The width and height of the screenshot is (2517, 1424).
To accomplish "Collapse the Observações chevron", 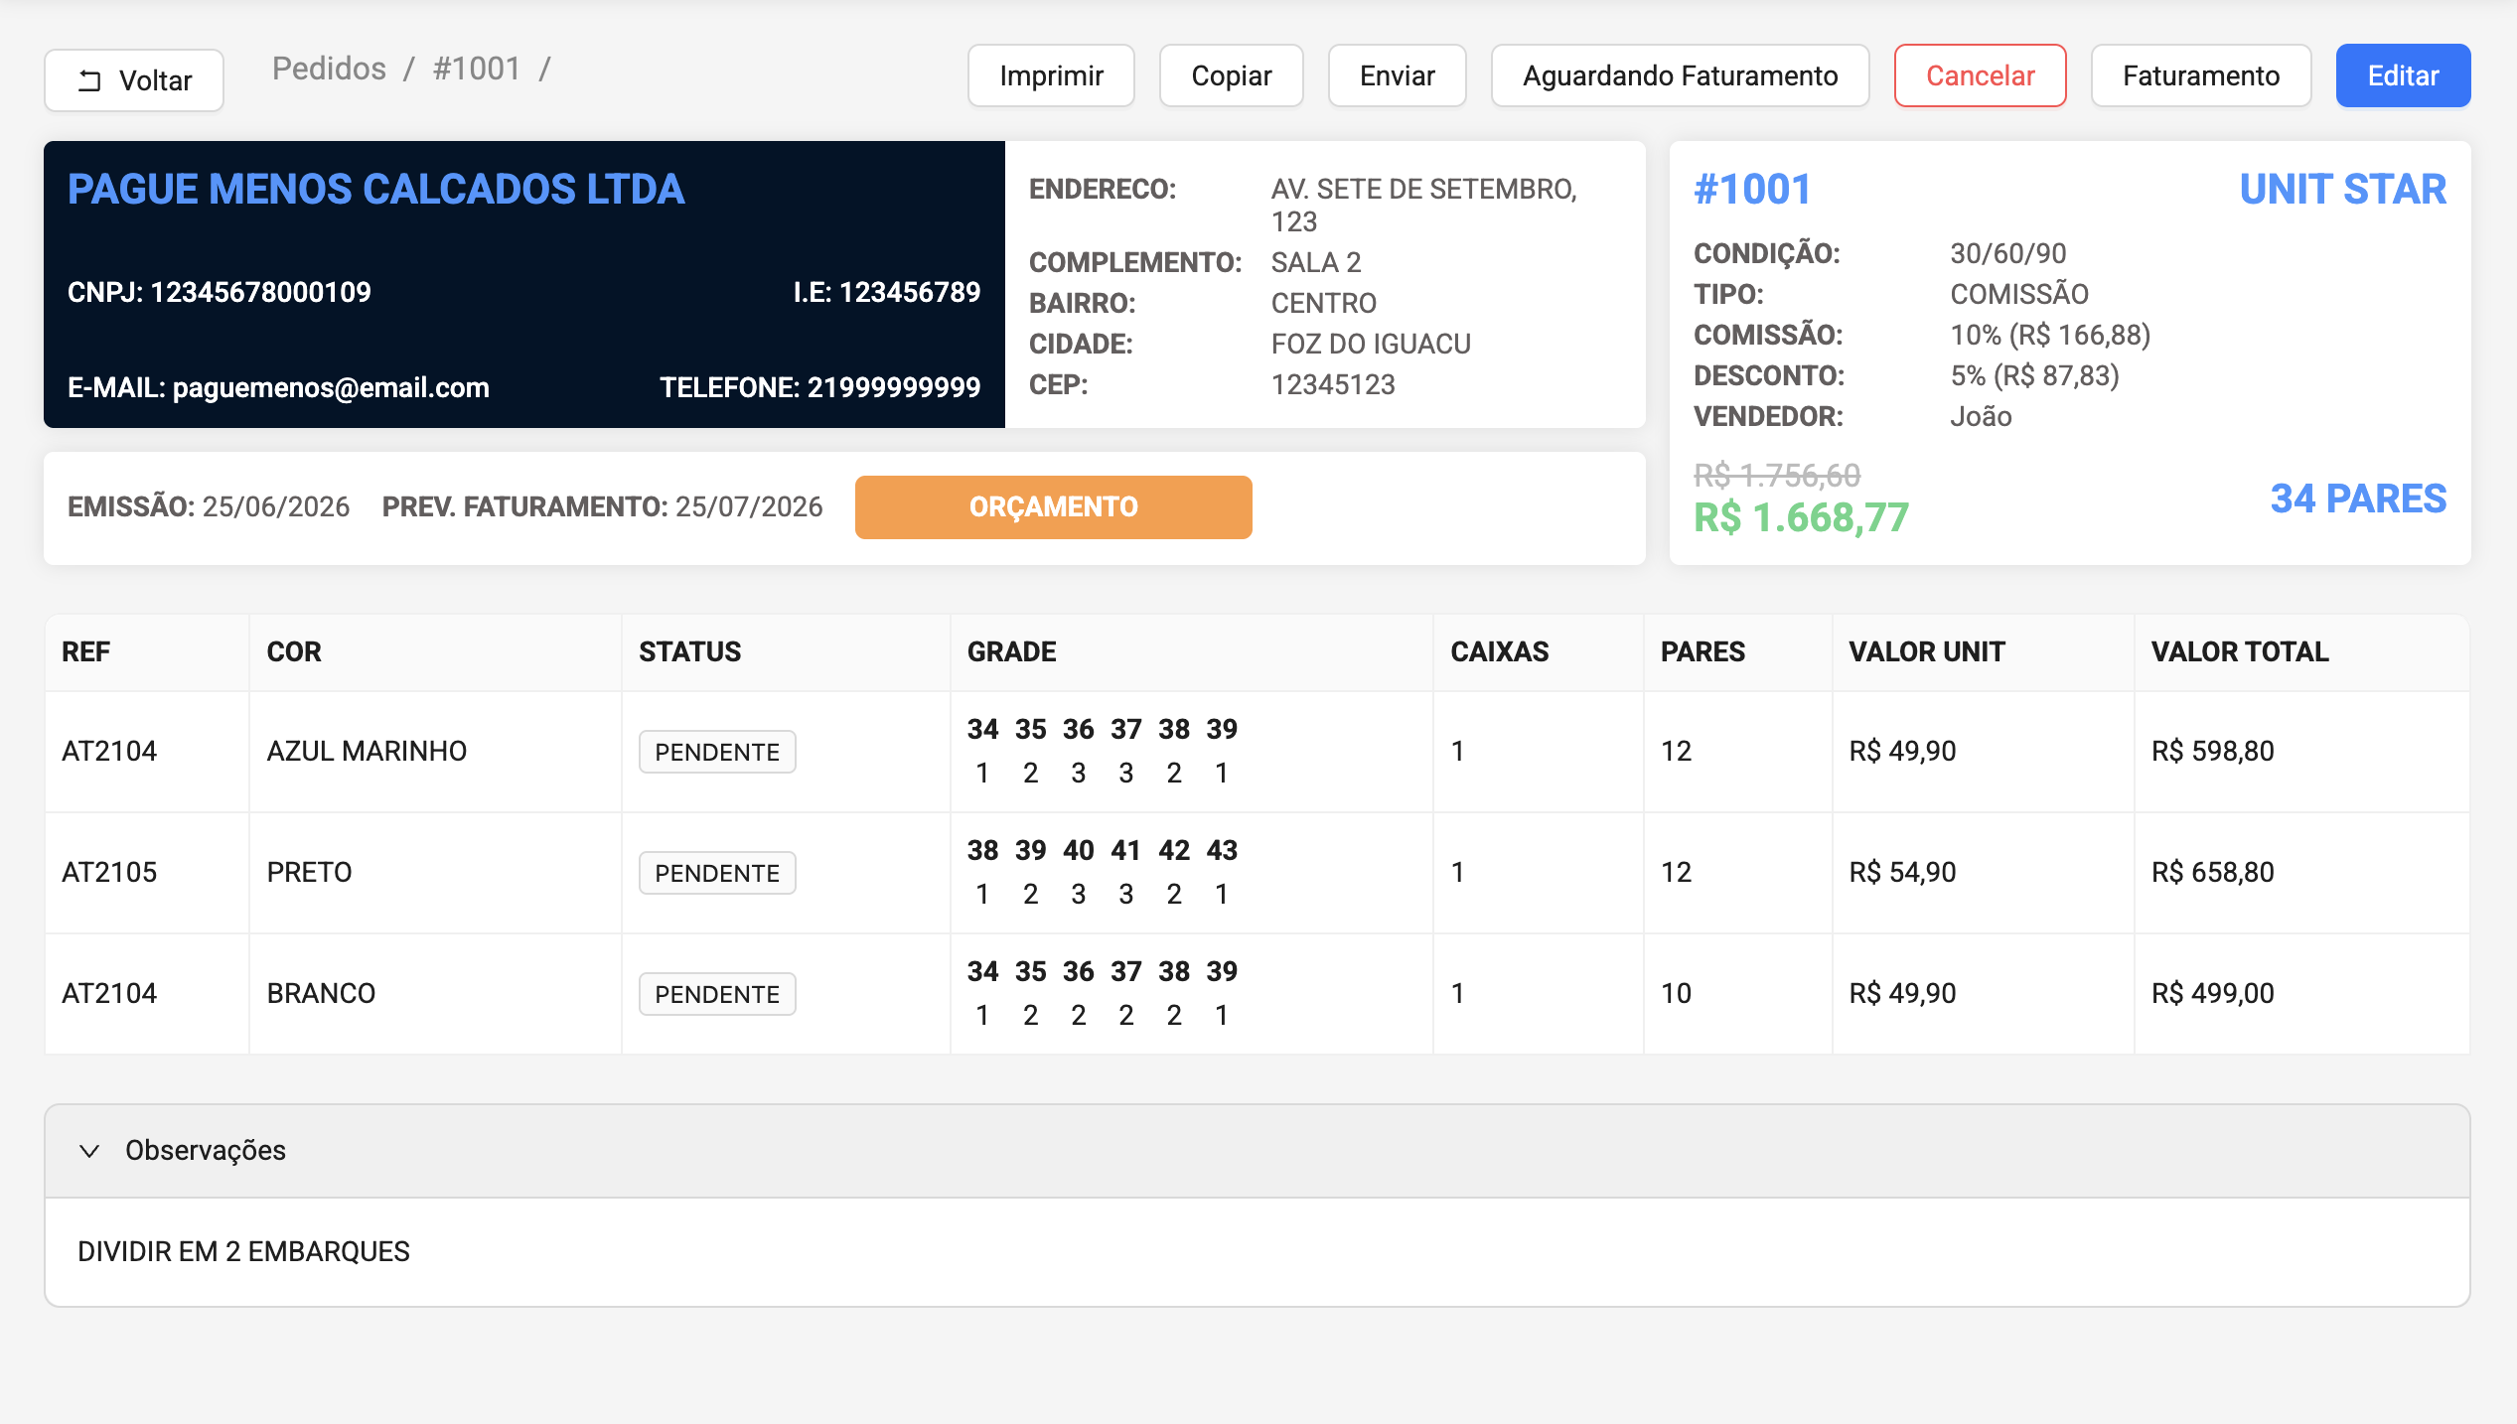I will coord(89,1151).
